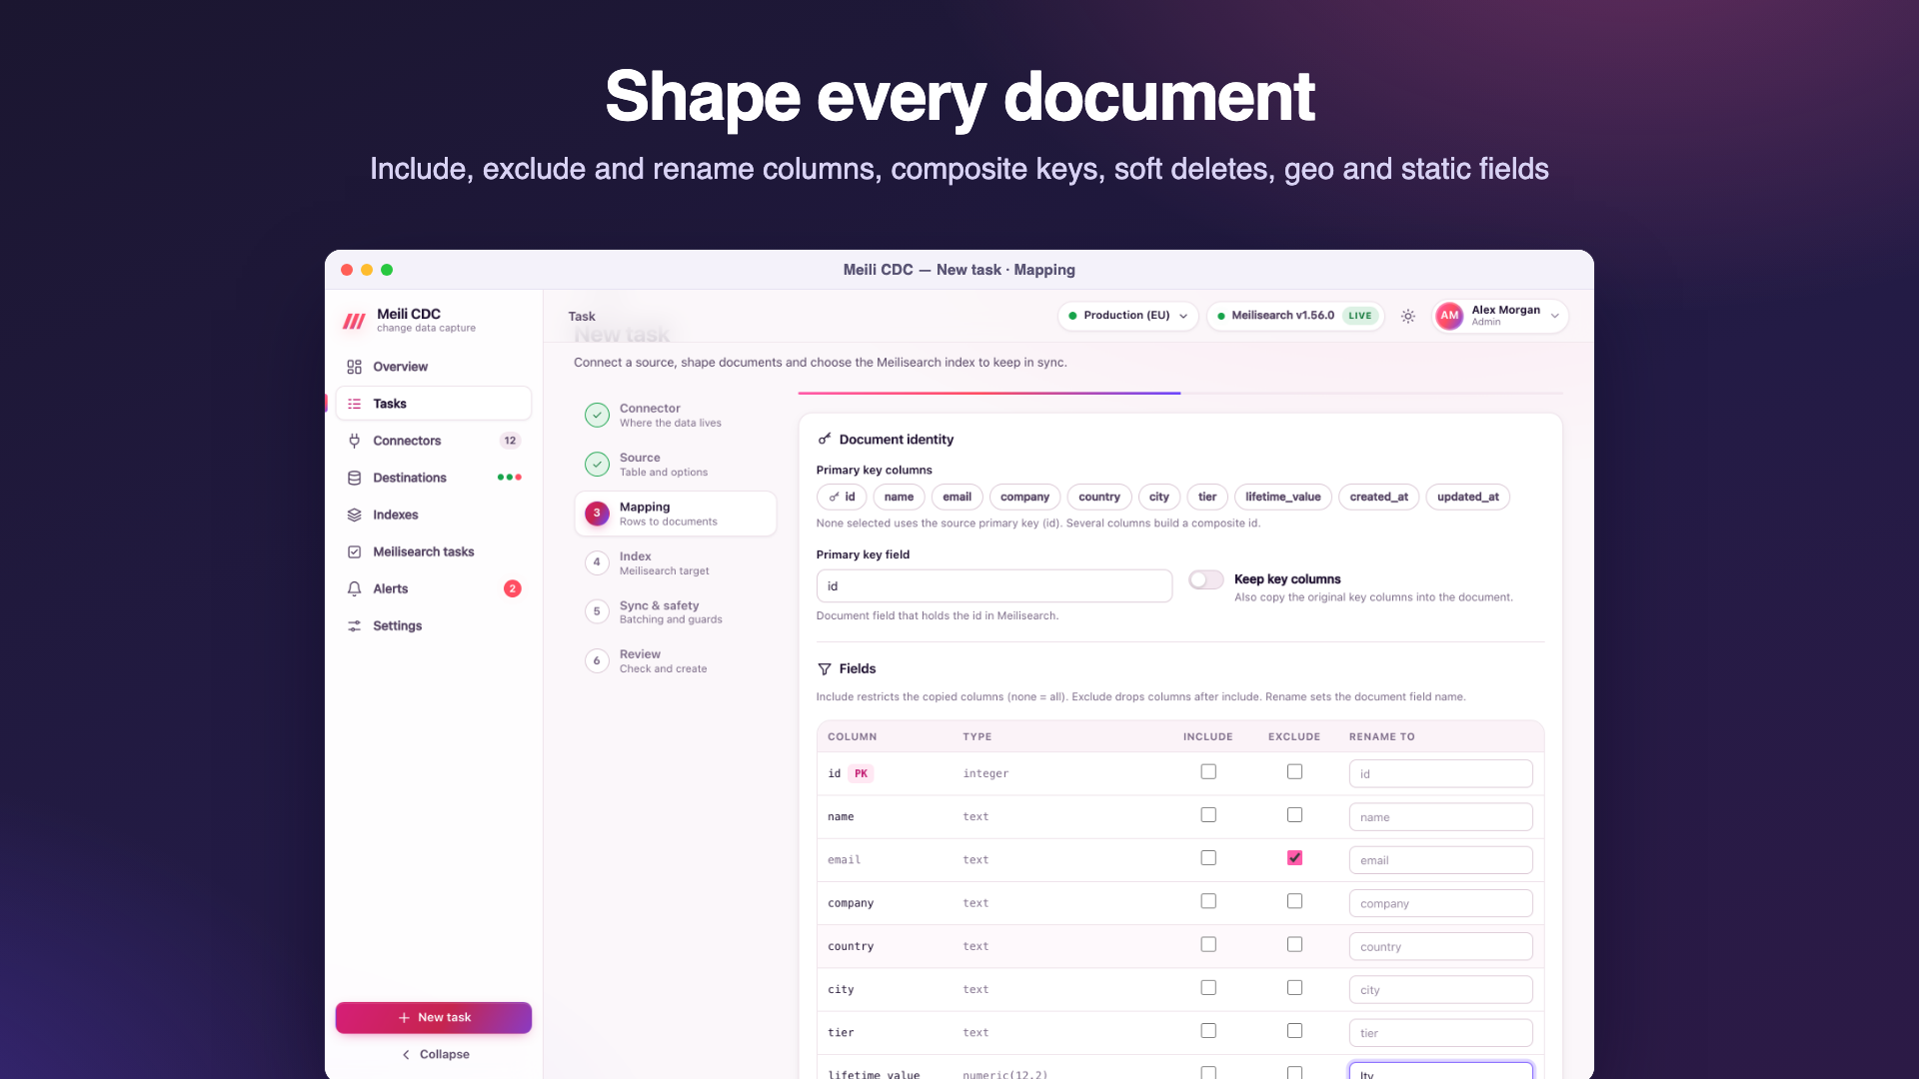Open the Connectors plug icon

pyautogui.click(x=354, y=441)
